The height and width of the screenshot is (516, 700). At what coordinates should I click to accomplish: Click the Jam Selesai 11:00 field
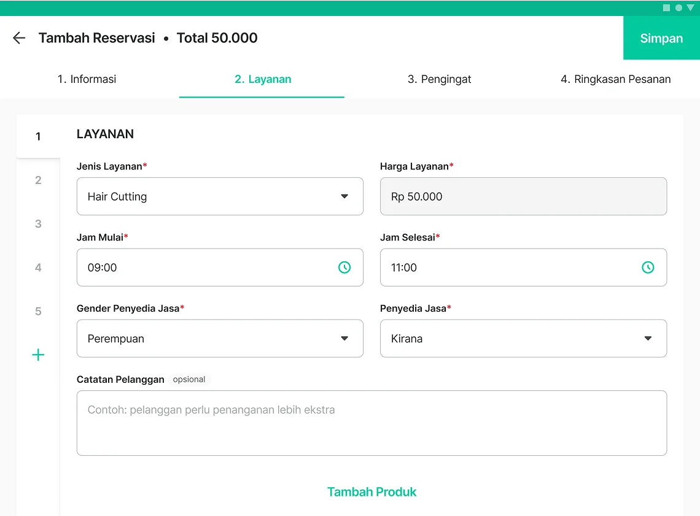523,268
